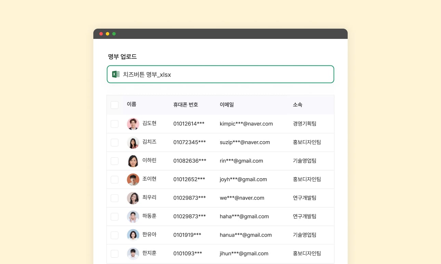The image size is (441, 264).
Task: Select phone number 01082636***
Action: tap(190, 161)
